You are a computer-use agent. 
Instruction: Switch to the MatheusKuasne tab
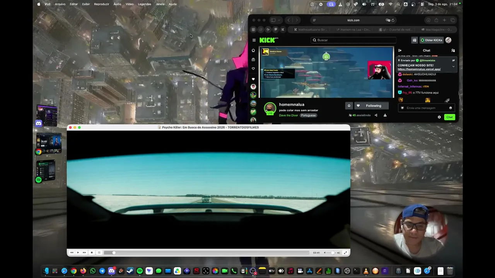(310, 29)
